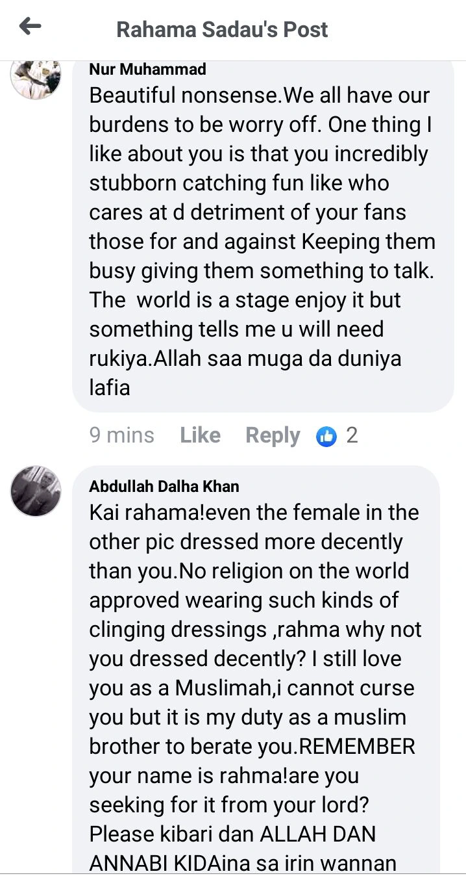Reply to Nur Muhammad's comment
This screenshot has width=466, height=876.
[273, 435]
